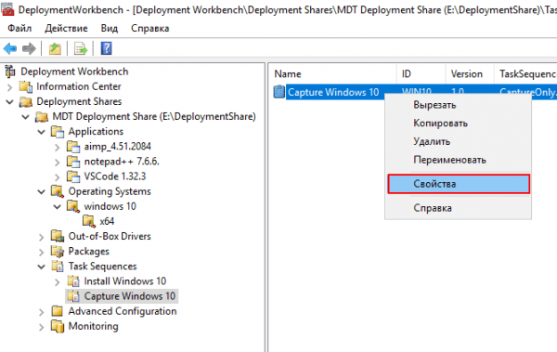Click the Applications folder icon
The image size is (557, 352).
[x=58, y=132]
